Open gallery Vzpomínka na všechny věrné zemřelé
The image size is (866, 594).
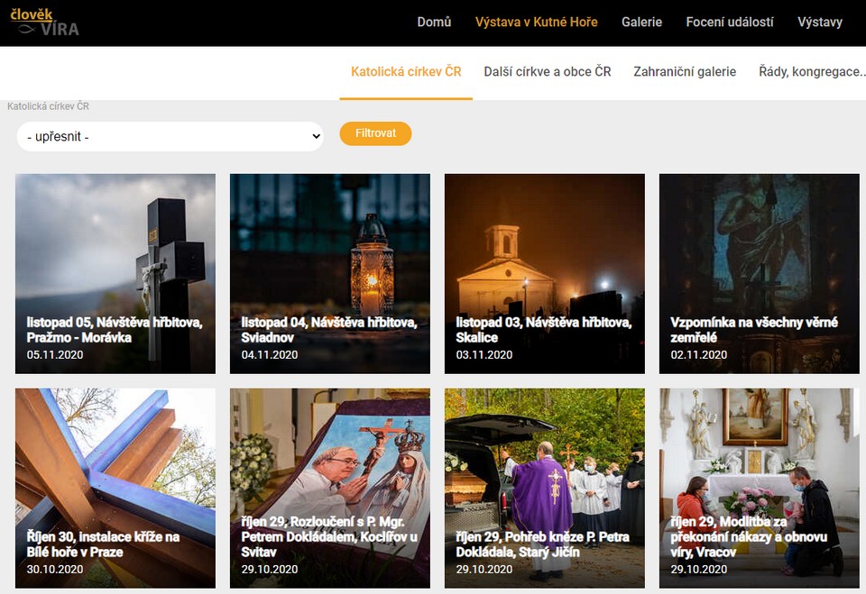[760, 274]
